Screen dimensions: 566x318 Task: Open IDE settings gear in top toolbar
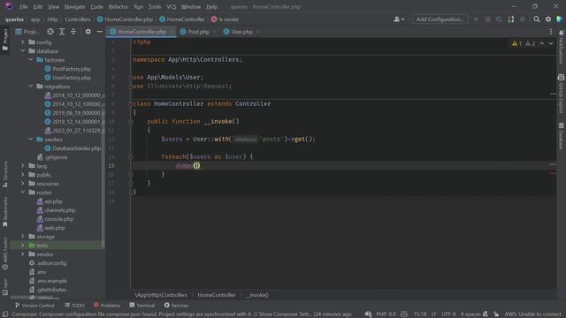548,19
